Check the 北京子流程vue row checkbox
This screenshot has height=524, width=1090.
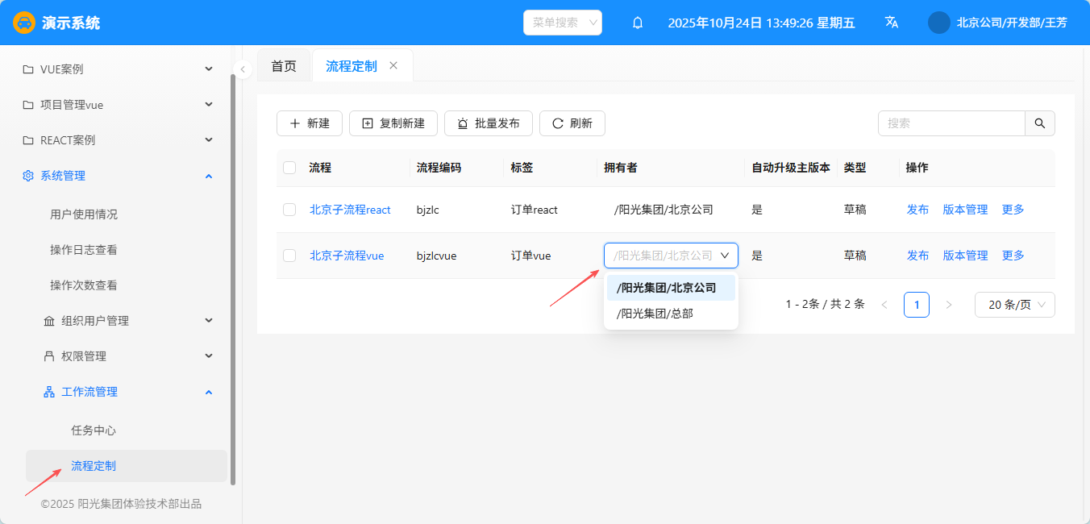(x=289, y=256)
